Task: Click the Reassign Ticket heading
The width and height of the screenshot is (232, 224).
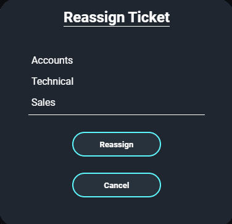Action: (x=117, y=17)
